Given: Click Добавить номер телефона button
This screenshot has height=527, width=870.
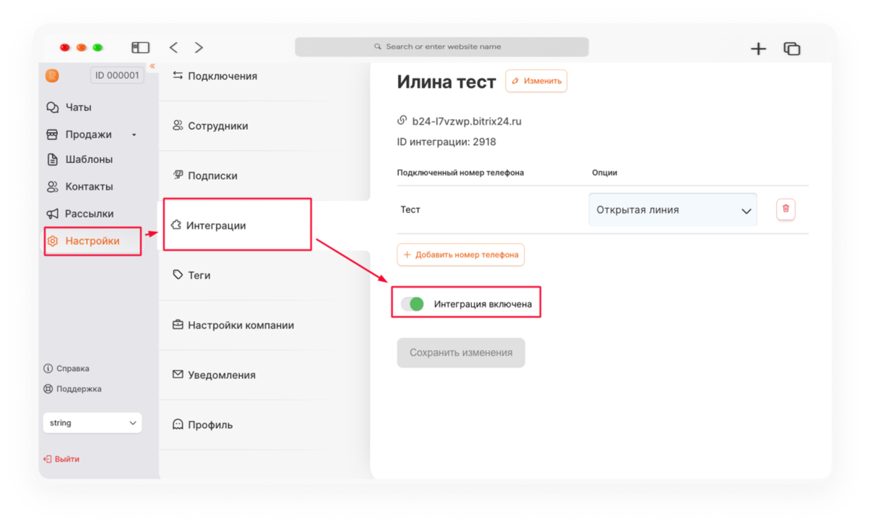Looking at the screenshot, I should 460,255.
